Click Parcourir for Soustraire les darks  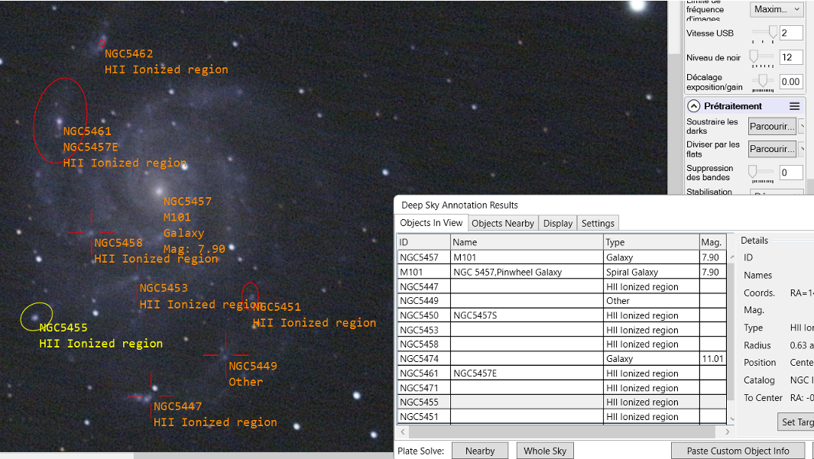pos(772,126)
